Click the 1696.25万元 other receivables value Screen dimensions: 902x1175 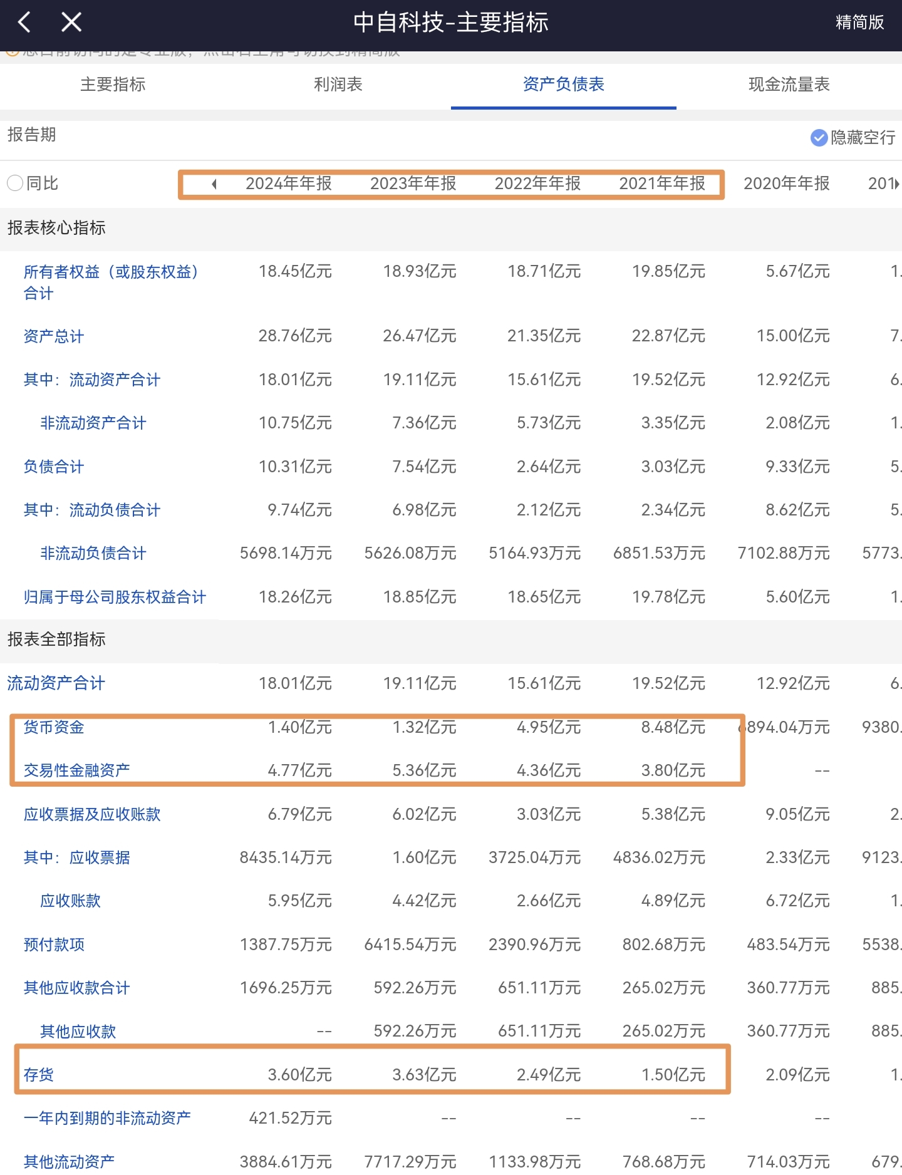(x=286, y=988)
